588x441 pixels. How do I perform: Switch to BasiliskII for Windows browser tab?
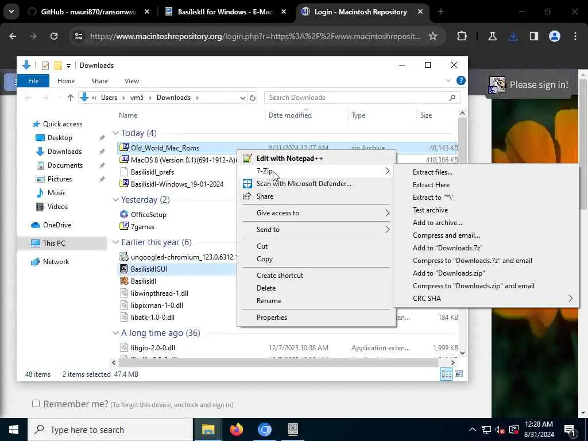tap(225, 11)
